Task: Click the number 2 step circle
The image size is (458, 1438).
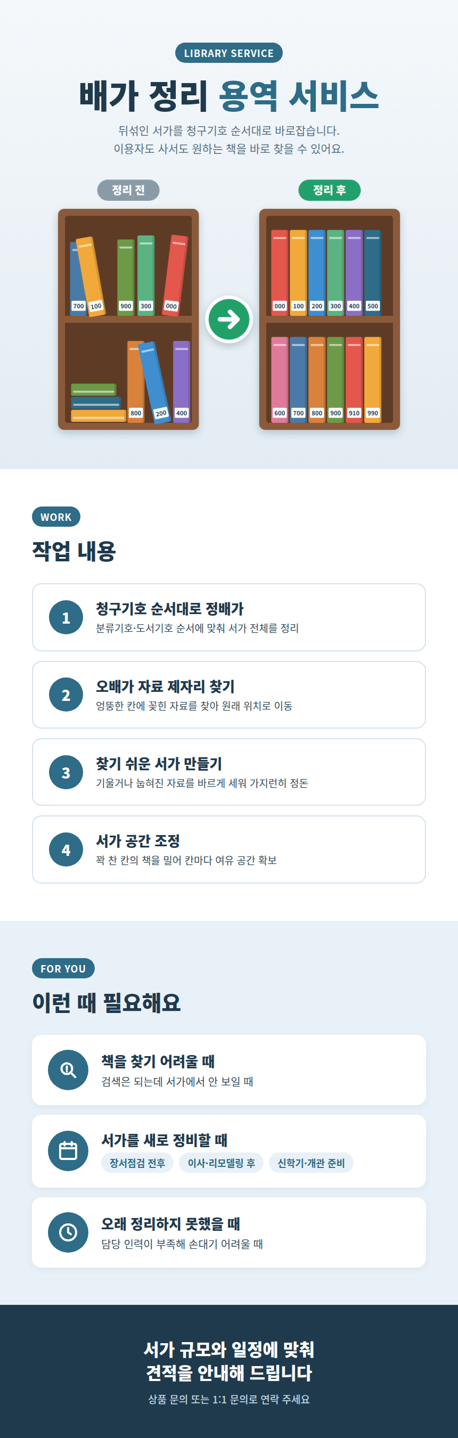Action: (x=66, y=695)
